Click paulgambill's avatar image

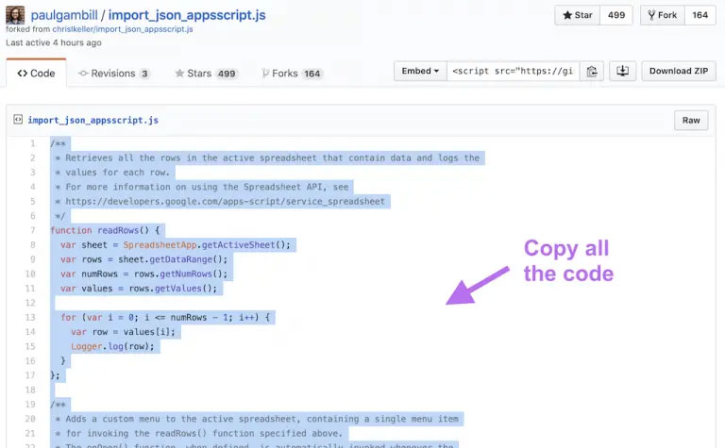15,15
